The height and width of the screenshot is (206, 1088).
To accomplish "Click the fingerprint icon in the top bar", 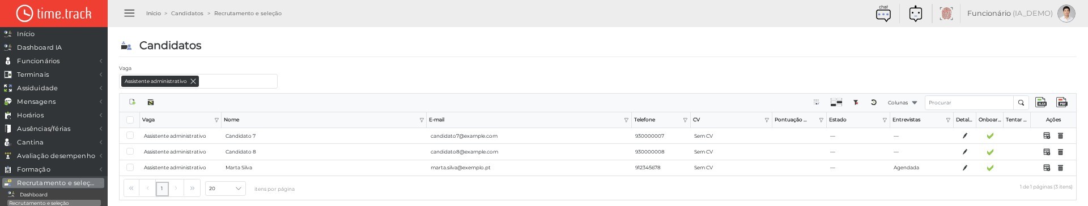I will [946, 14].
